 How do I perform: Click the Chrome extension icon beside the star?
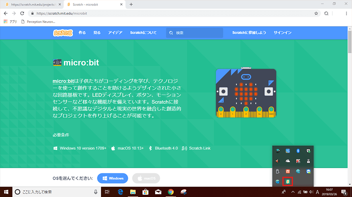pyautogui.click(x=326, y=13)
